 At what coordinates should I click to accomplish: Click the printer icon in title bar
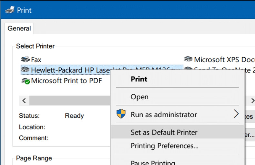(x=10, y=10)
